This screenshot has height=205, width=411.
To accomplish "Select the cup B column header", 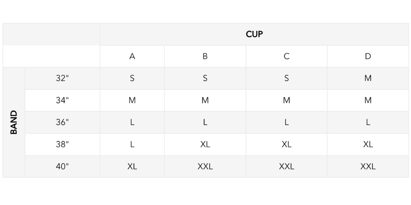I will 205,57.
